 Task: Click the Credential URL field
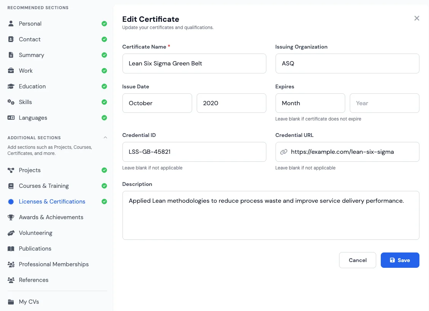pos(347,152)
